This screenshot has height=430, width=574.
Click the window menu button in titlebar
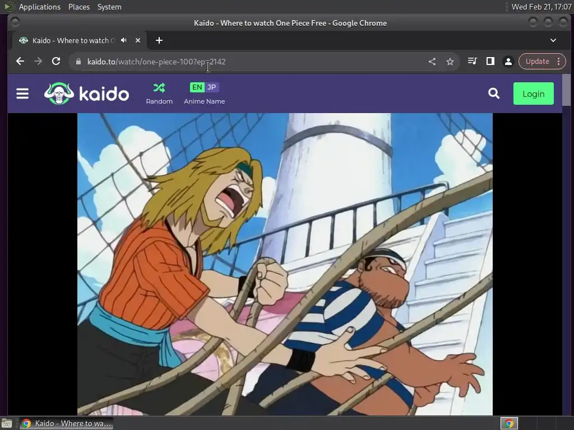(x=15, y=22)
